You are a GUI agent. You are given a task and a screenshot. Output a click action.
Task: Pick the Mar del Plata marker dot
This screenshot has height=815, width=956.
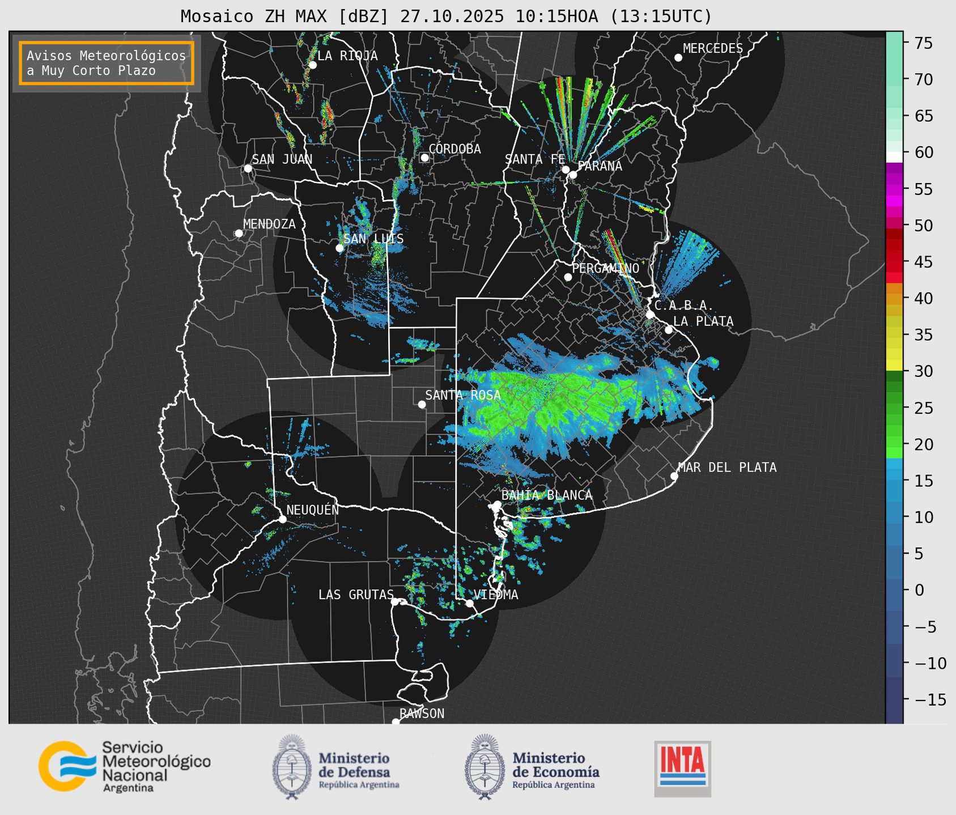[674, 476]
